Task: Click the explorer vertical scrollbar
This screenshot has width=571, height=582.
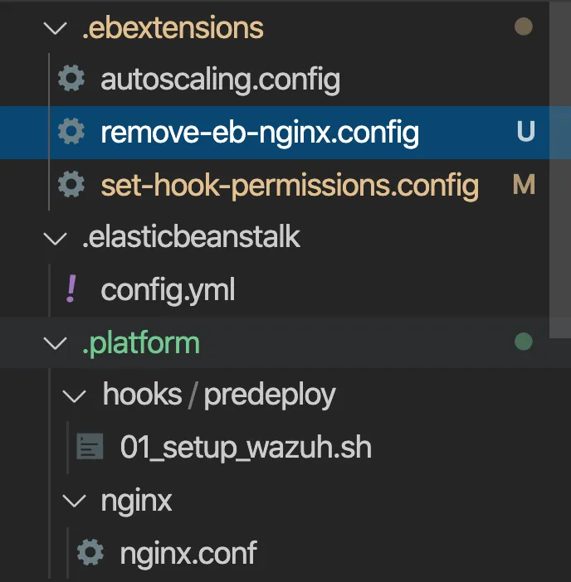Action: click(560, 158)
